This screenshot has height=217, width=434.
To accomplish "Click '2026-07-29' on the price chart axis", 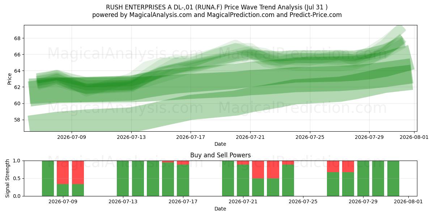I will pos(369,137).
